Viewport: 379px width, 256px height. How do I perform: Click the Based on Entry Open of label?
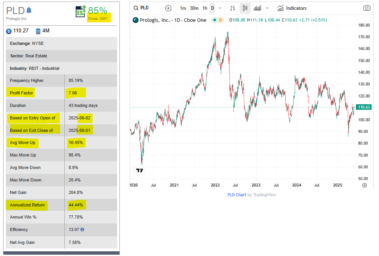point(32,118)
